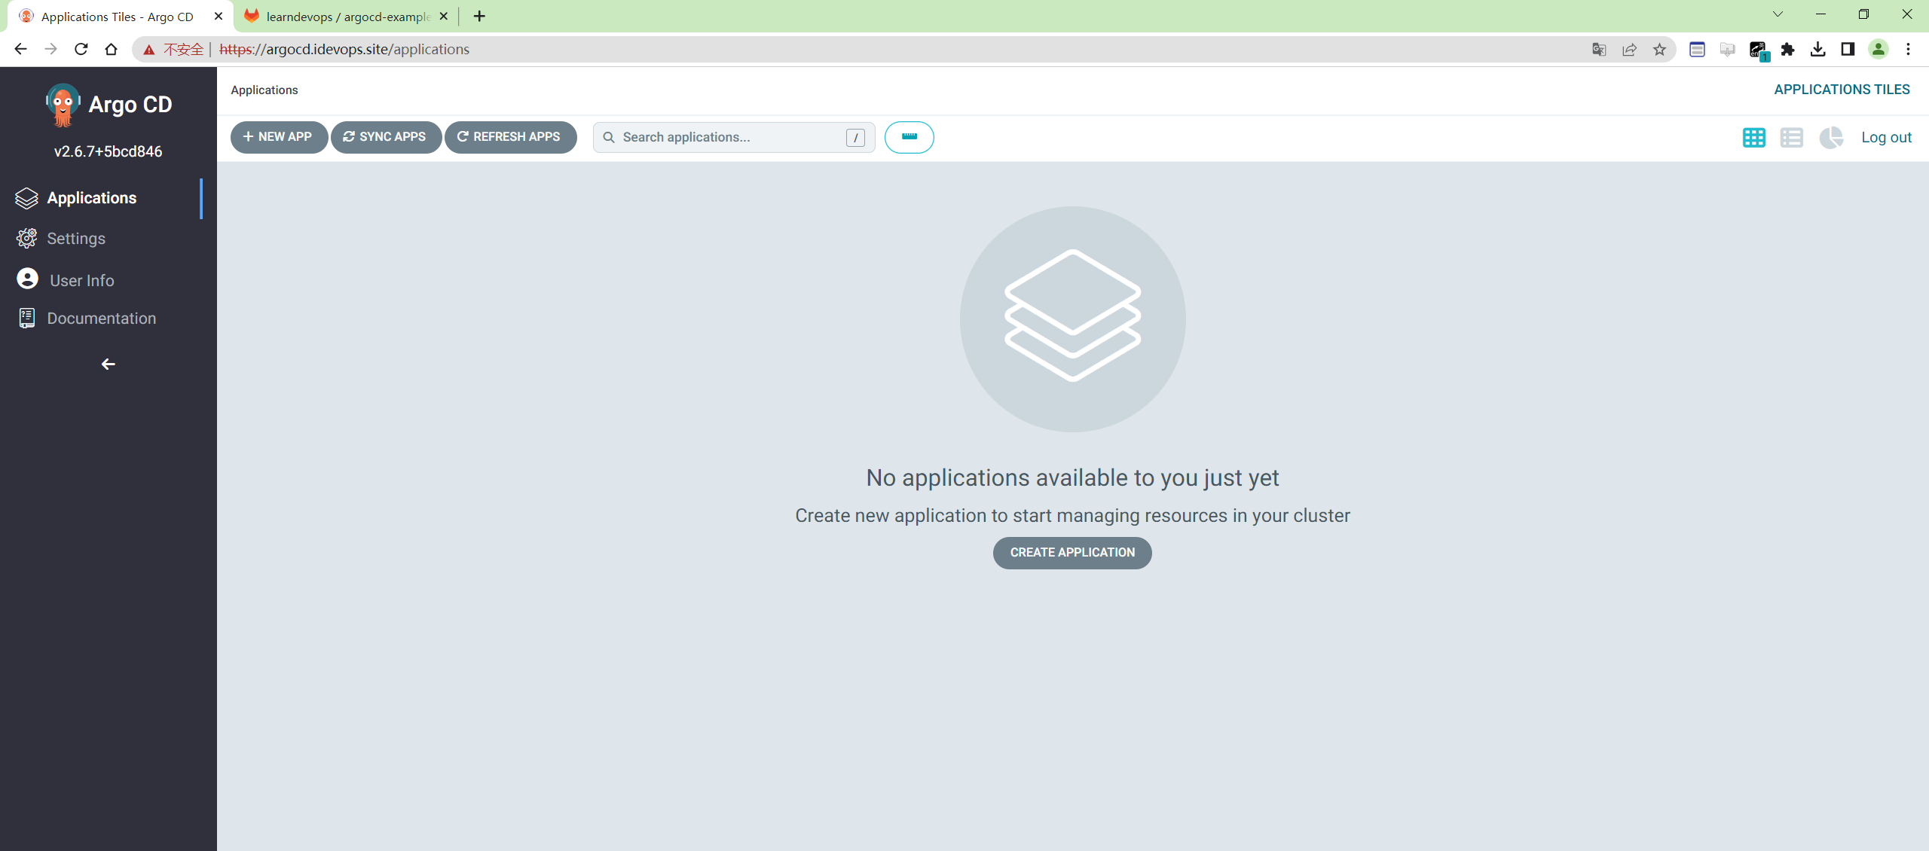Click the slash shortcut hint in search box
The width and height of the screenshot is (1929, 851).
855,138
